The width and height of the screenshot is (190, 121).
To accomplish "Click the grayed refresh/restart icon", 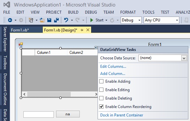I will click(112, 20).
